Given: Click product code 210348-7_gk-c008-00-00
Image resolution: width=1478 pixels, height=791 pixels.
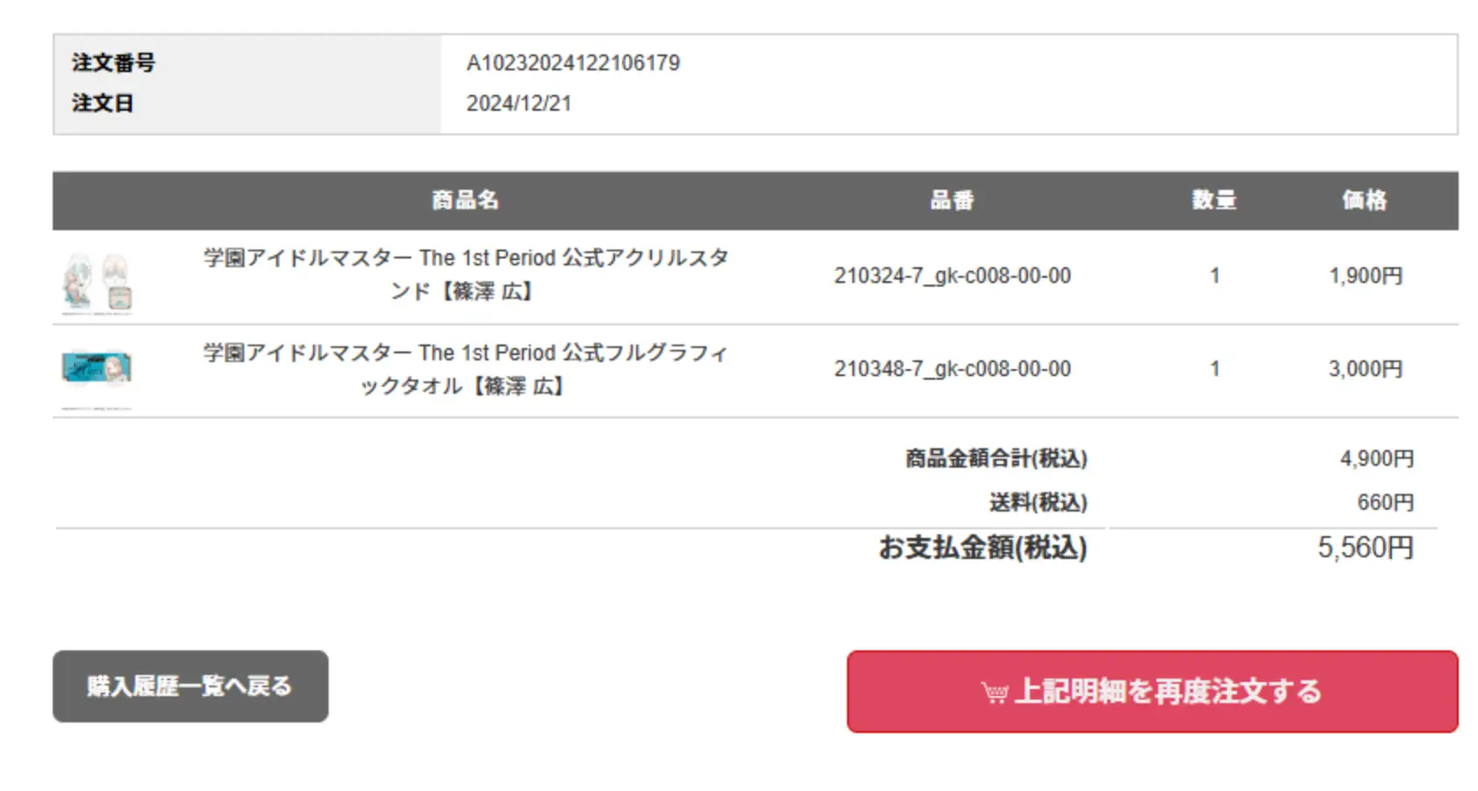Looking at the screenshot, I should (x=952, y=369).
